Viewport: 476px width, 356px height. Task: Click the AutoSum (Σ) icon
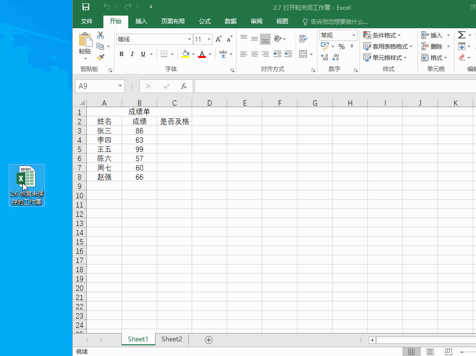pyautogui.click(x=462, y=35)
